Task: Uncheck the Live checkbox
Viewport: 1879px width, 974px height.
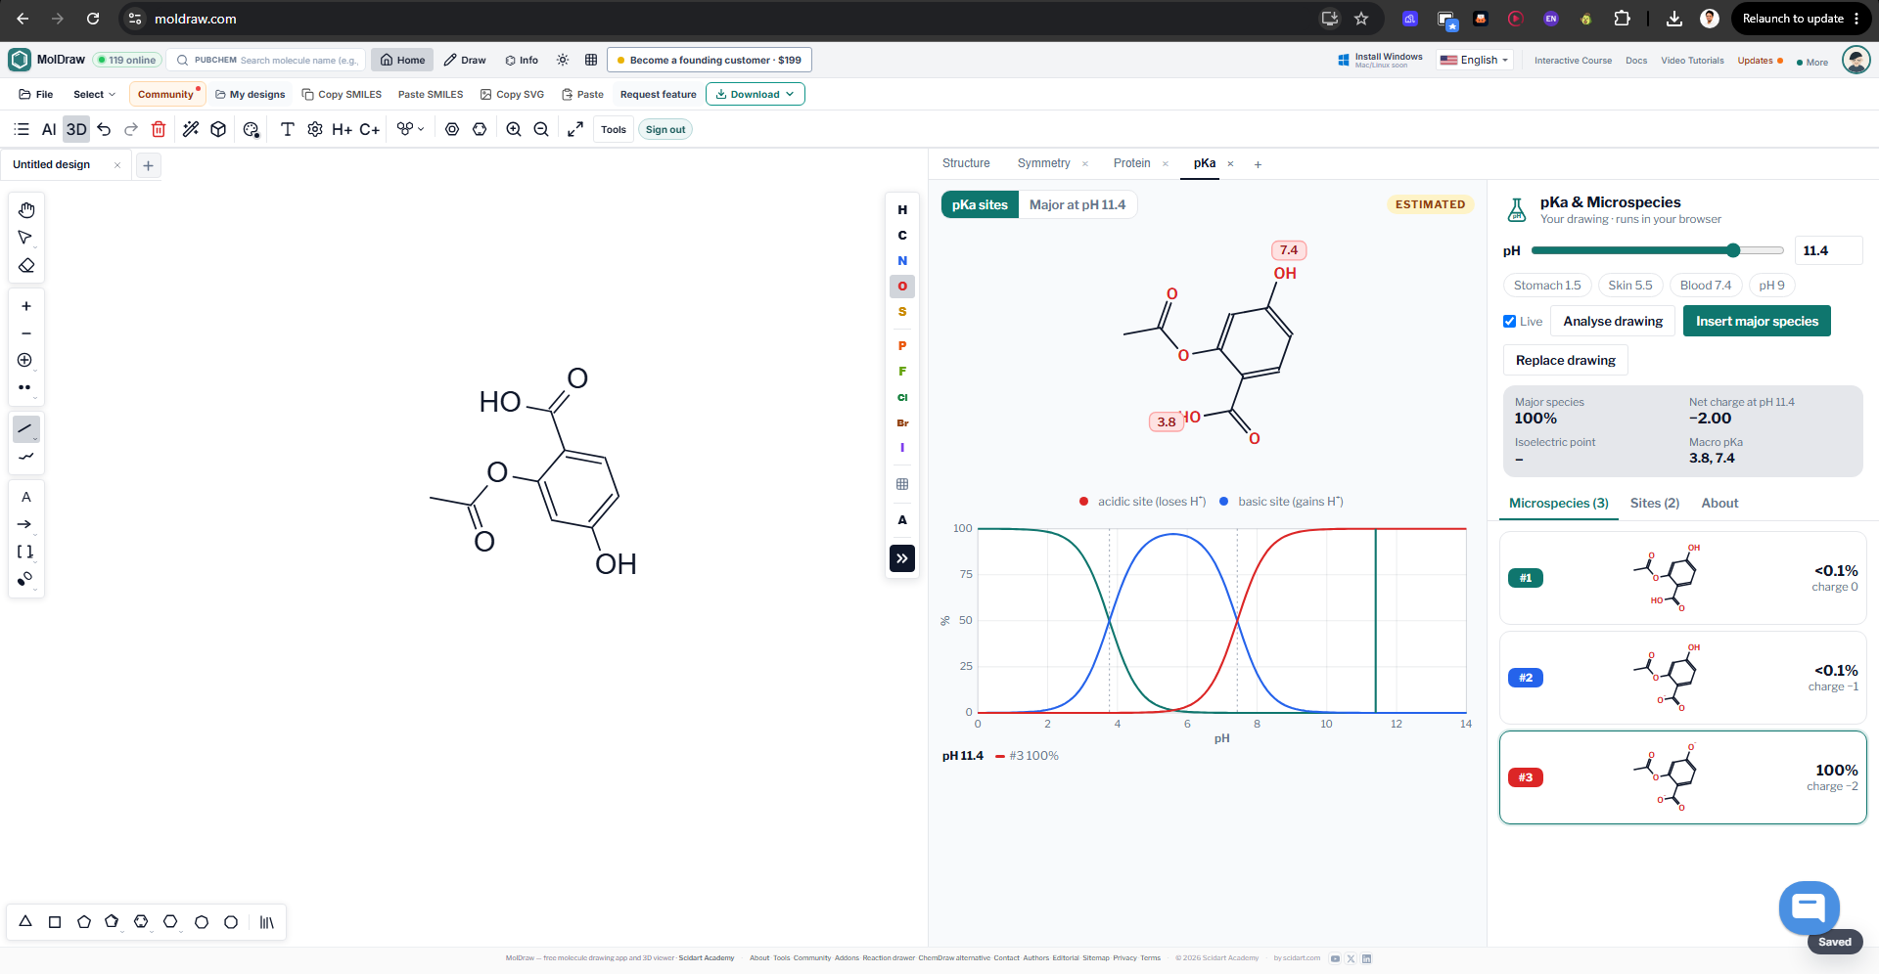Action: pos(1510,322)
